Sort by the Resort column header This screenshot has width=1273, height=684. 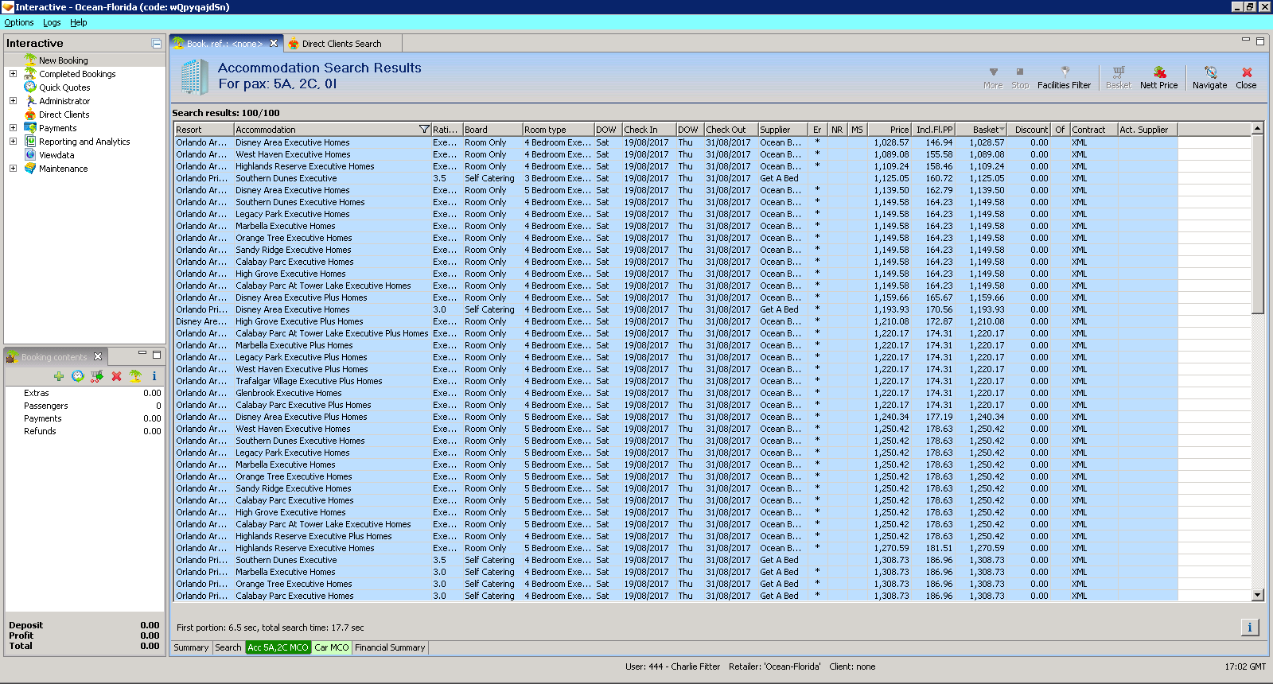[204, 130]
